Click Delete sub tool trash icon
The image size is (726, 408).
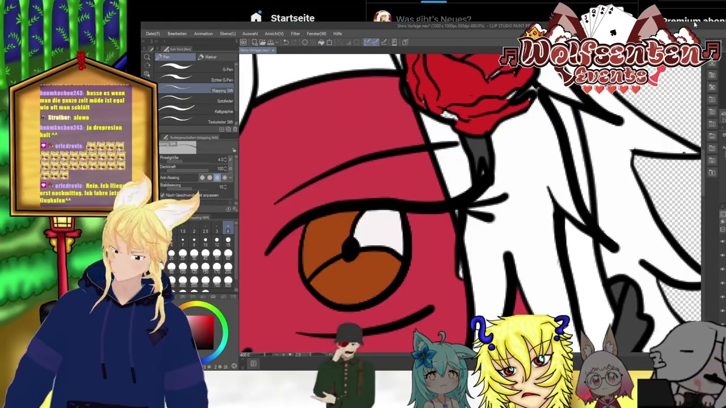(x=235, y=129)
